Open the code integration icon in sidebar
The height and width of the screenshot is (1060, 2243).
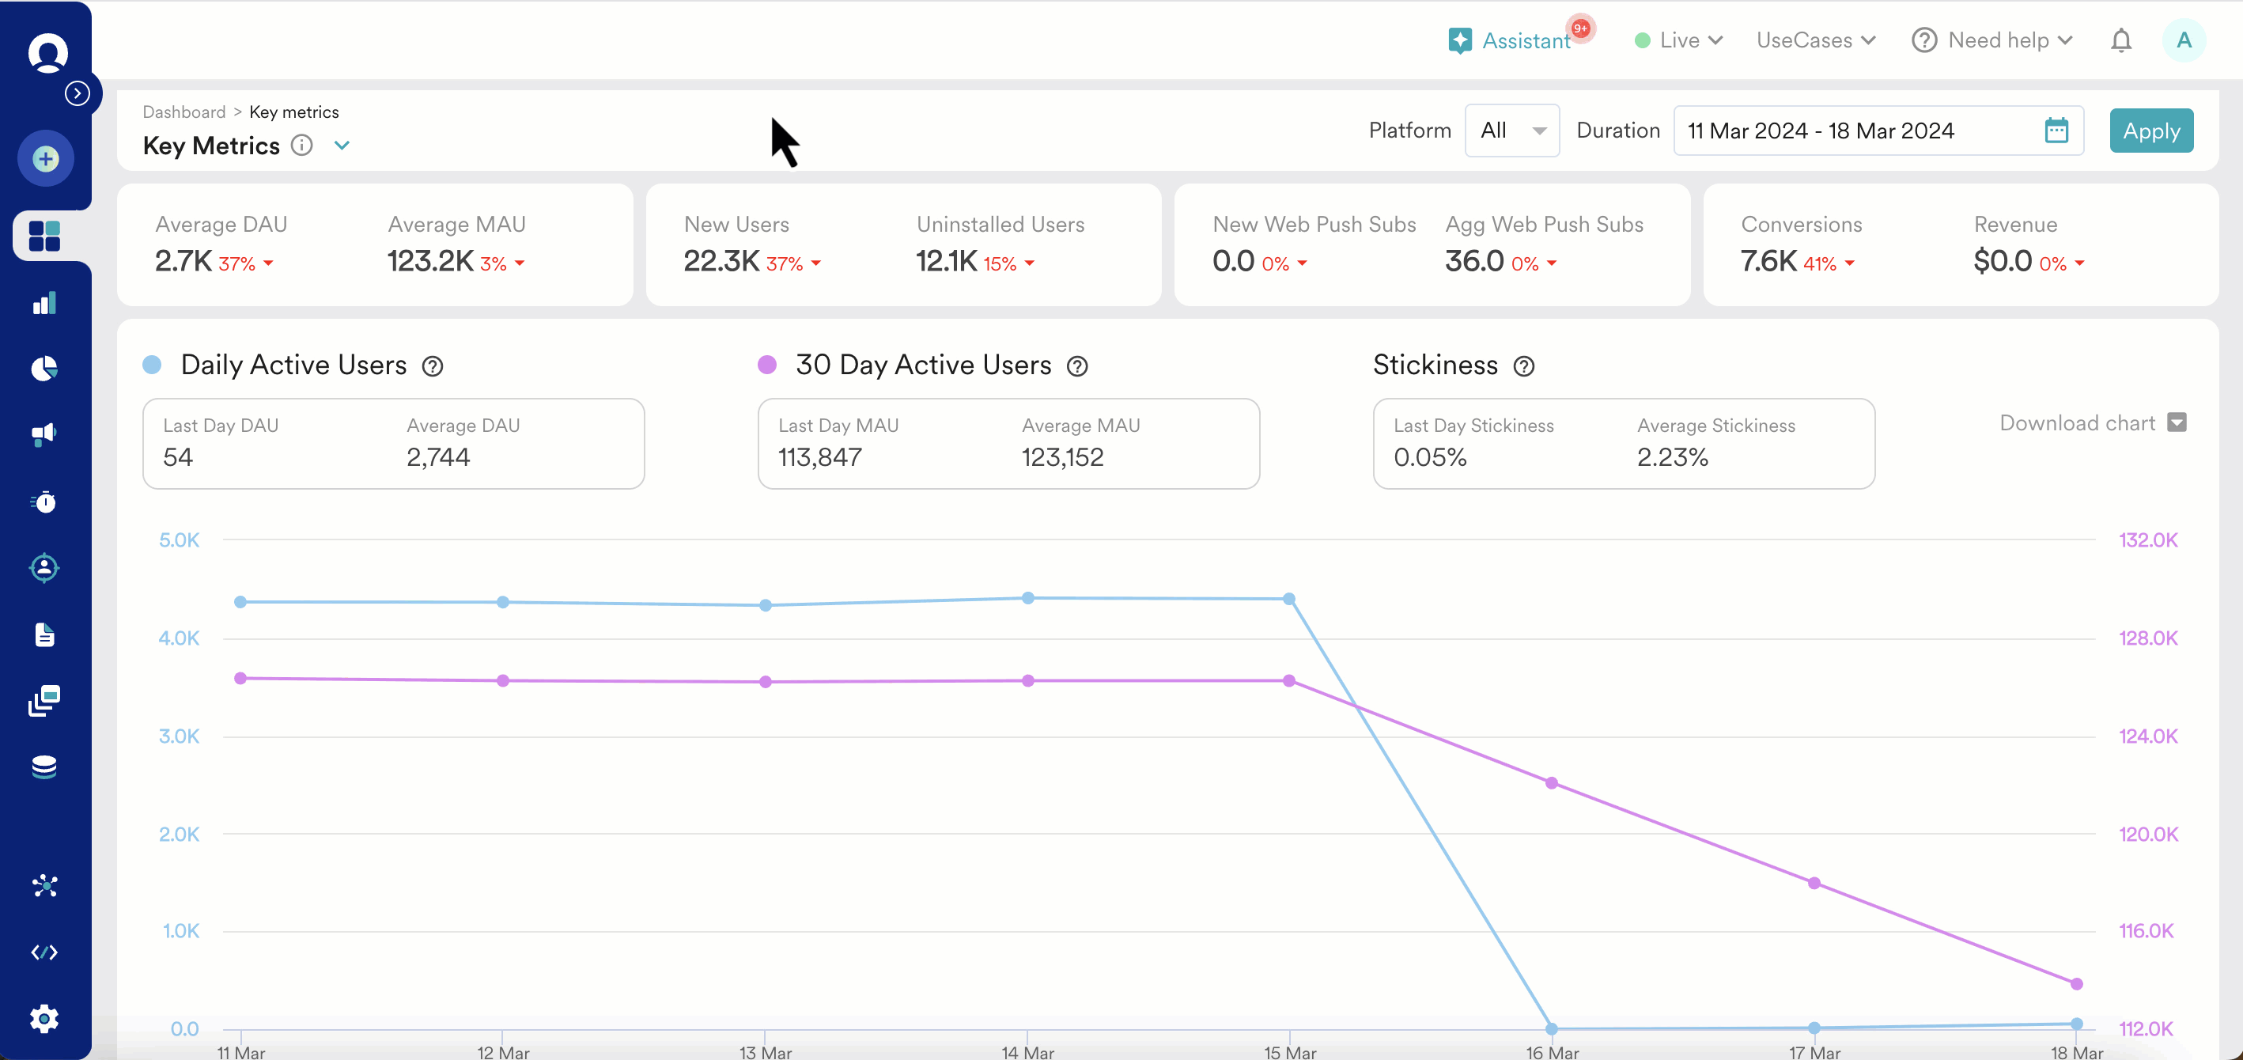[44, 951]
